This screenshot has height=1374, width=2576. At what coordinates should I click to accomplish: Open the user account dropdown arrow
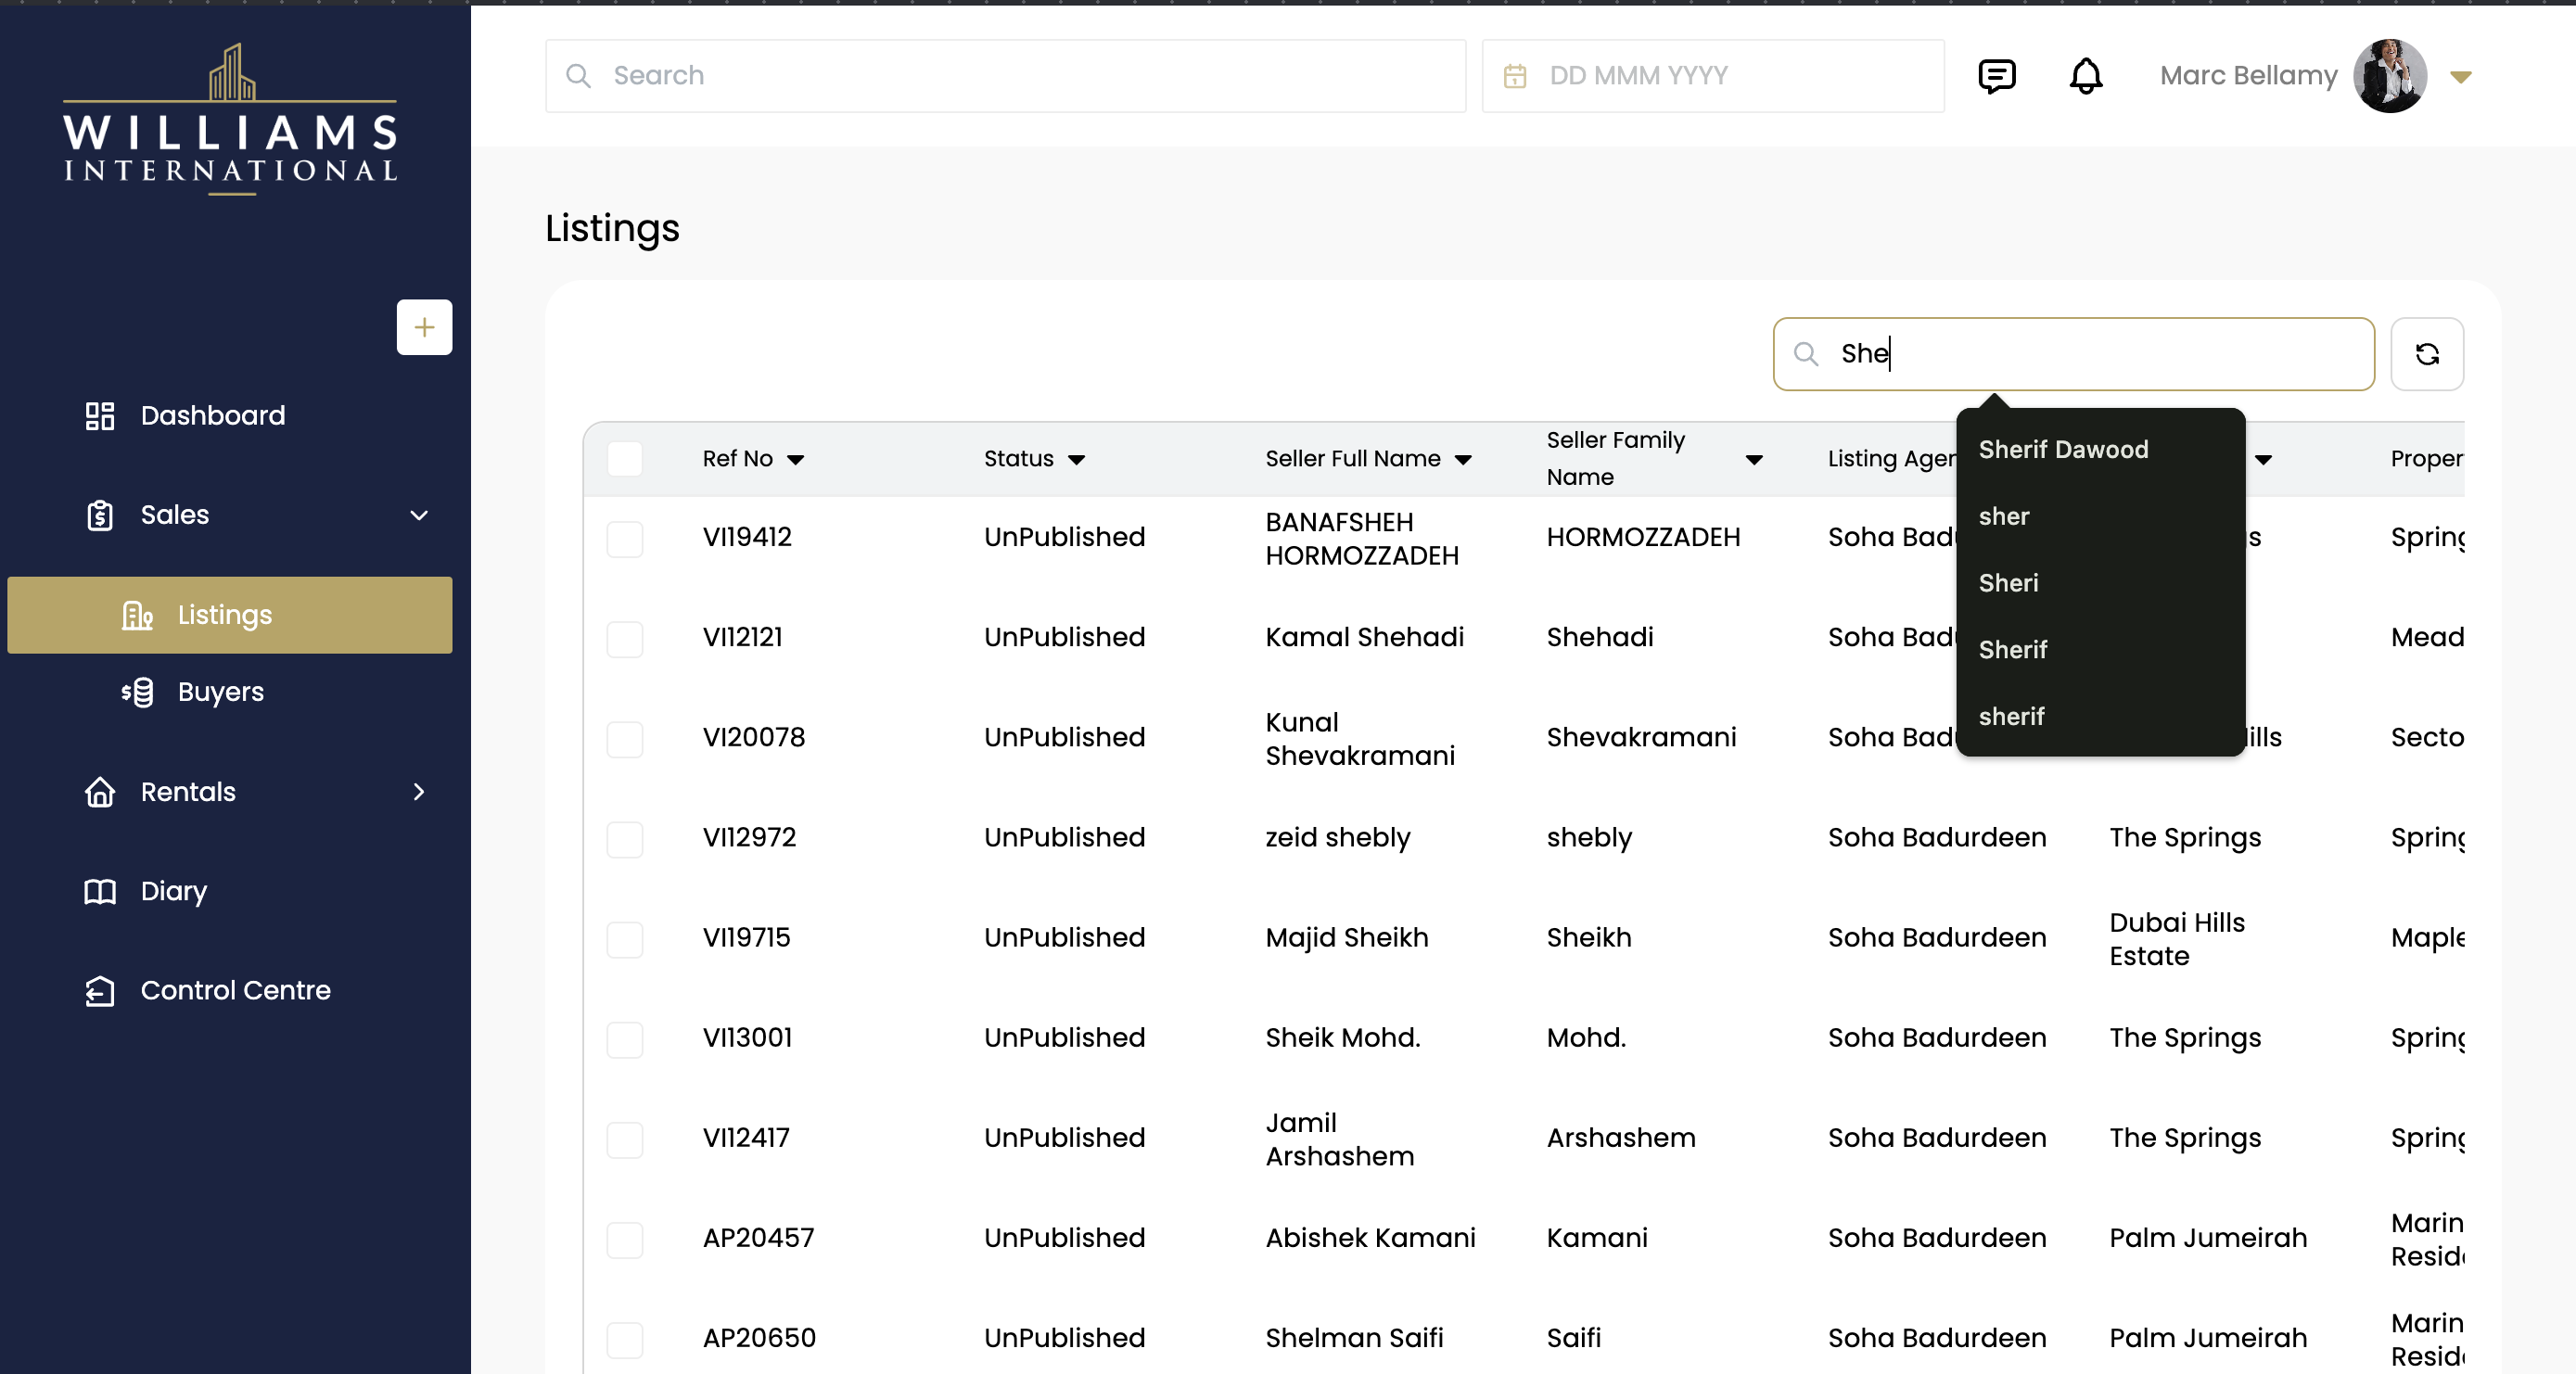[x=2461, y=77]
